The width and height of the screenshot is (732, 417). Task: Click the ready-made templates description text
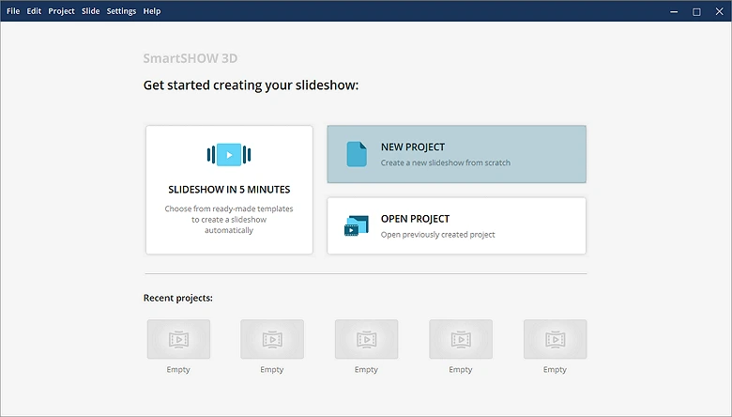click(x=229, y=220)
